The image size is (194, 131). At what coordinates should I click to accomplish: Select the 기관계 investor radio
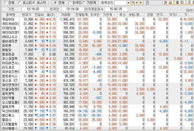84,3
